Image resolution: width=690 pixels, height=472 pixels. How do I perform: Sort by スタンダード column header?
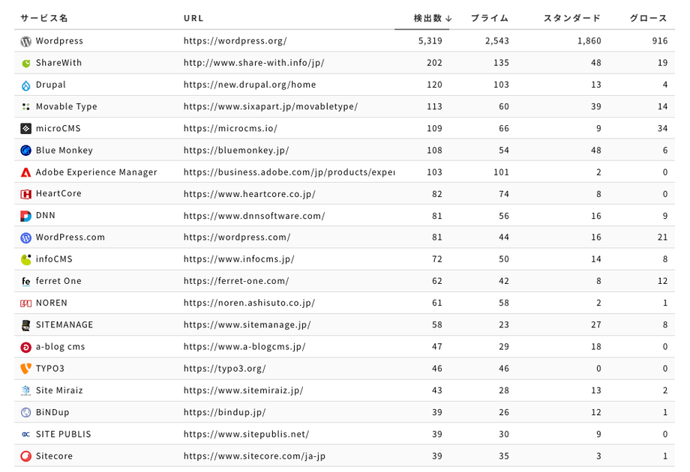click(571, 18)
